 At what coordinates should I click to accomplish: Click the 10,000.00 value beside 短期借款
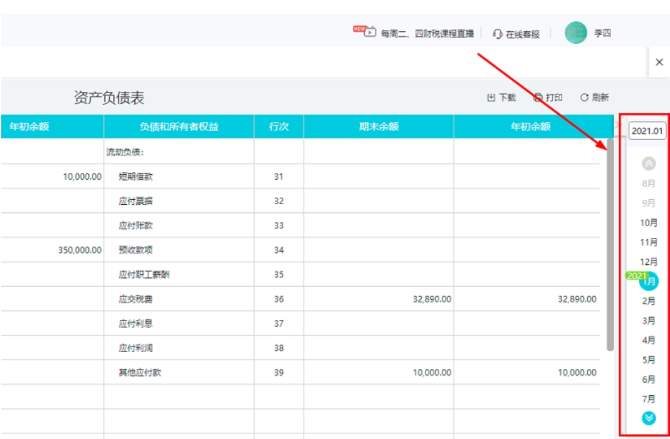click(83, 177)
